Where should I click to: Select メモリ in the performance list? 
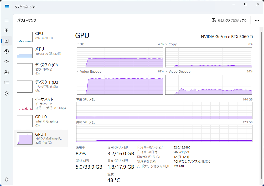[41, 53]
